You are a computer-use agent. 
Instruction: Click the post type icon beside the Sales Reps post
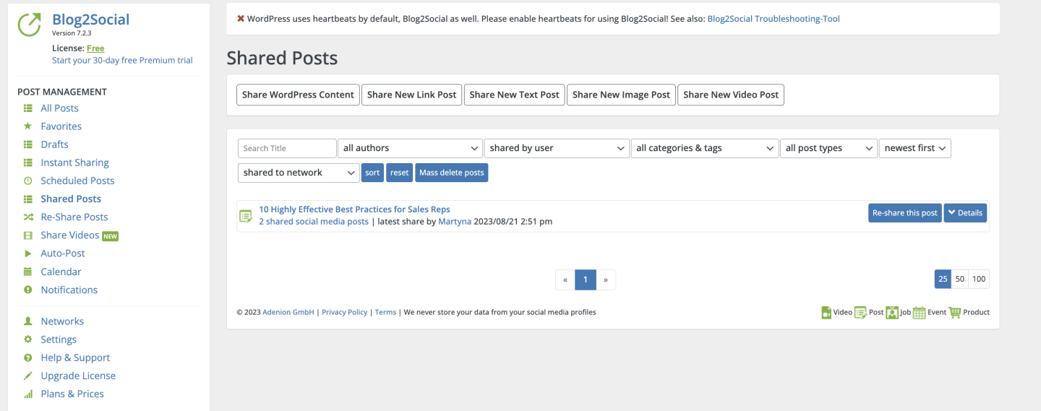[x=246, y=216]
